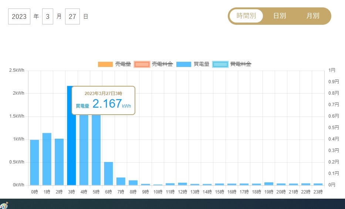Select the 2時 bar in chart
The height and width of the screenshot is (209, 345).
[59, 162]
